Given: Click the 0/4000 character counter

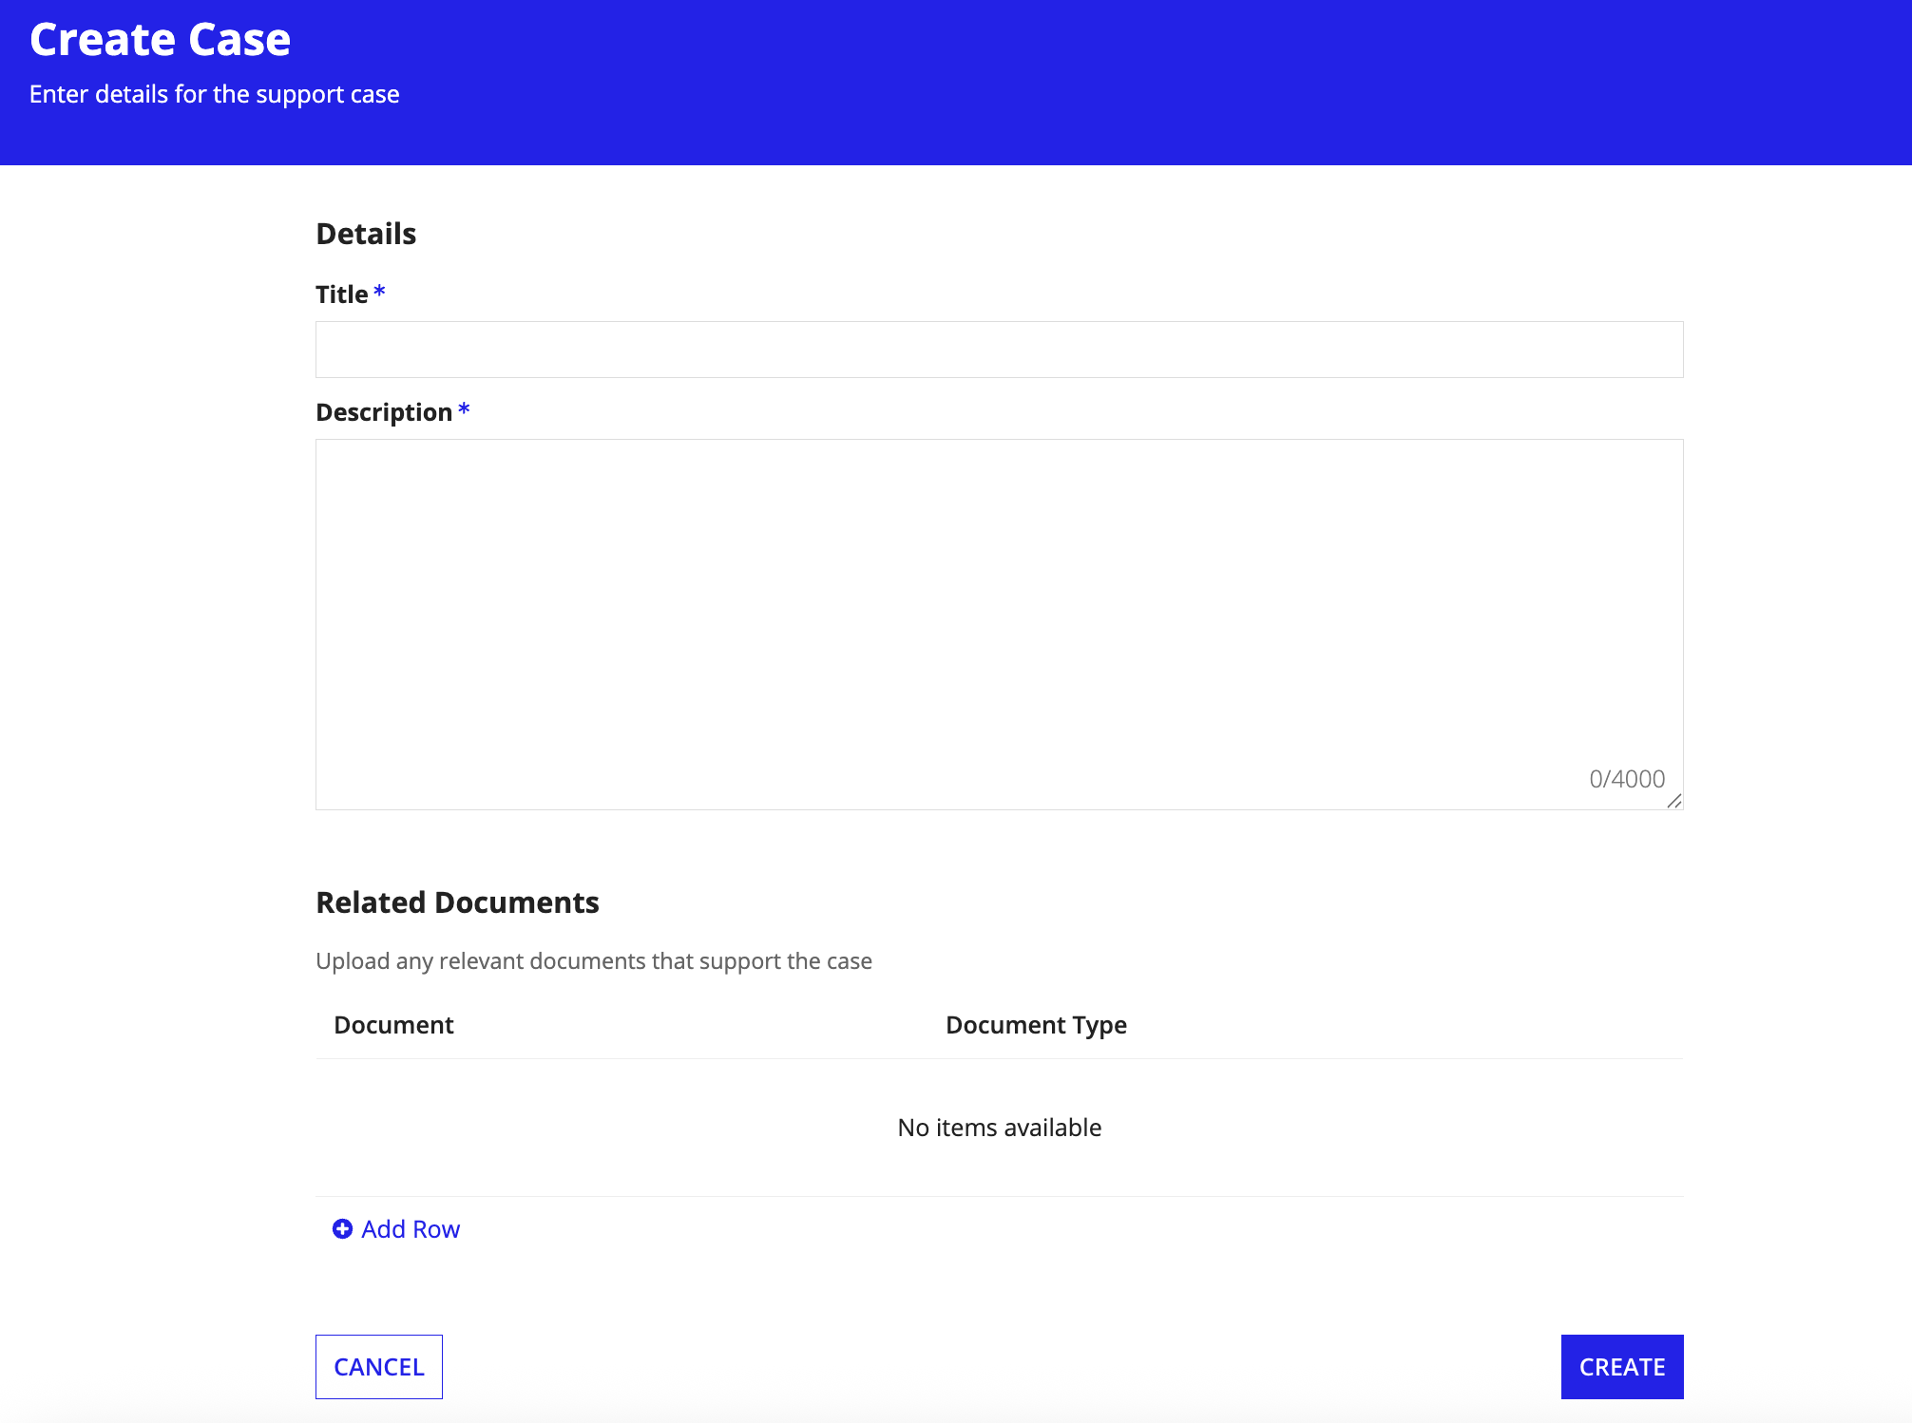Looking at the screenshot, I should (x=1627, y=779).
